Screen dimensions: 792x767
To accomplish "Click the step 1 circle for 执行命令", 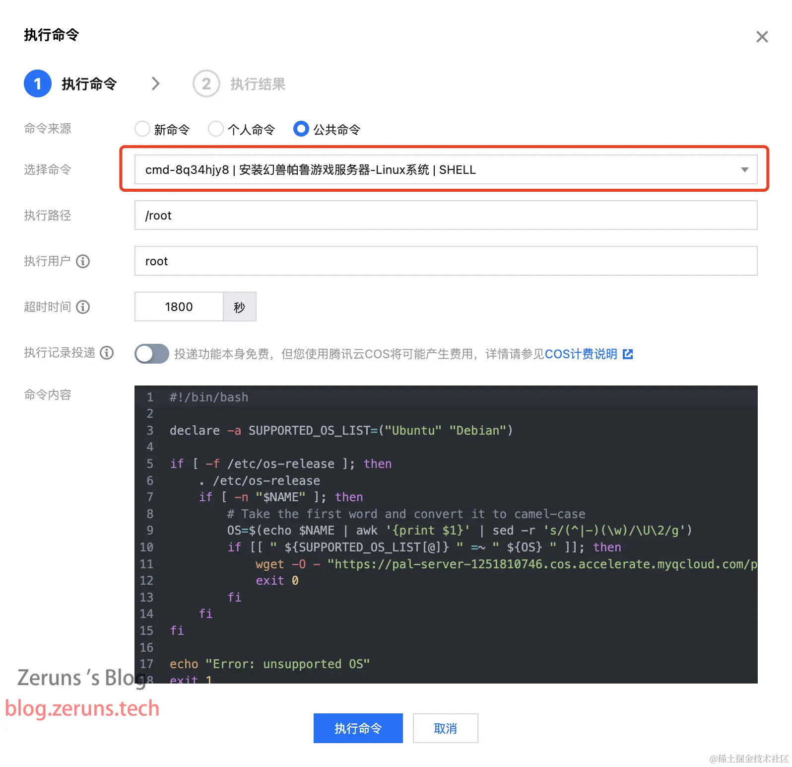I will [x=38, y=83].
